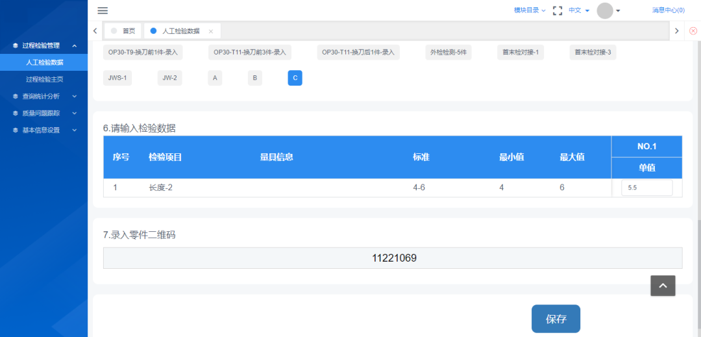Open the 模块目录 dropdown
Screen dimensions: 701x337
530,10
